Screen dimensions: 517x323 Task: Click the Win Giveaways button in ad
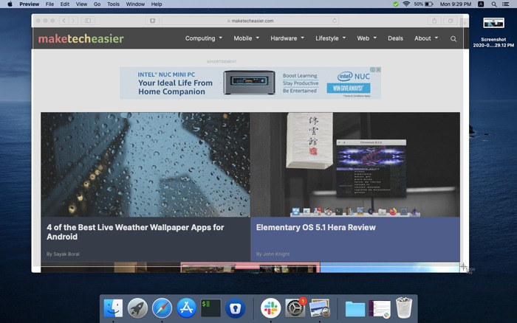(x=349, y=88)
